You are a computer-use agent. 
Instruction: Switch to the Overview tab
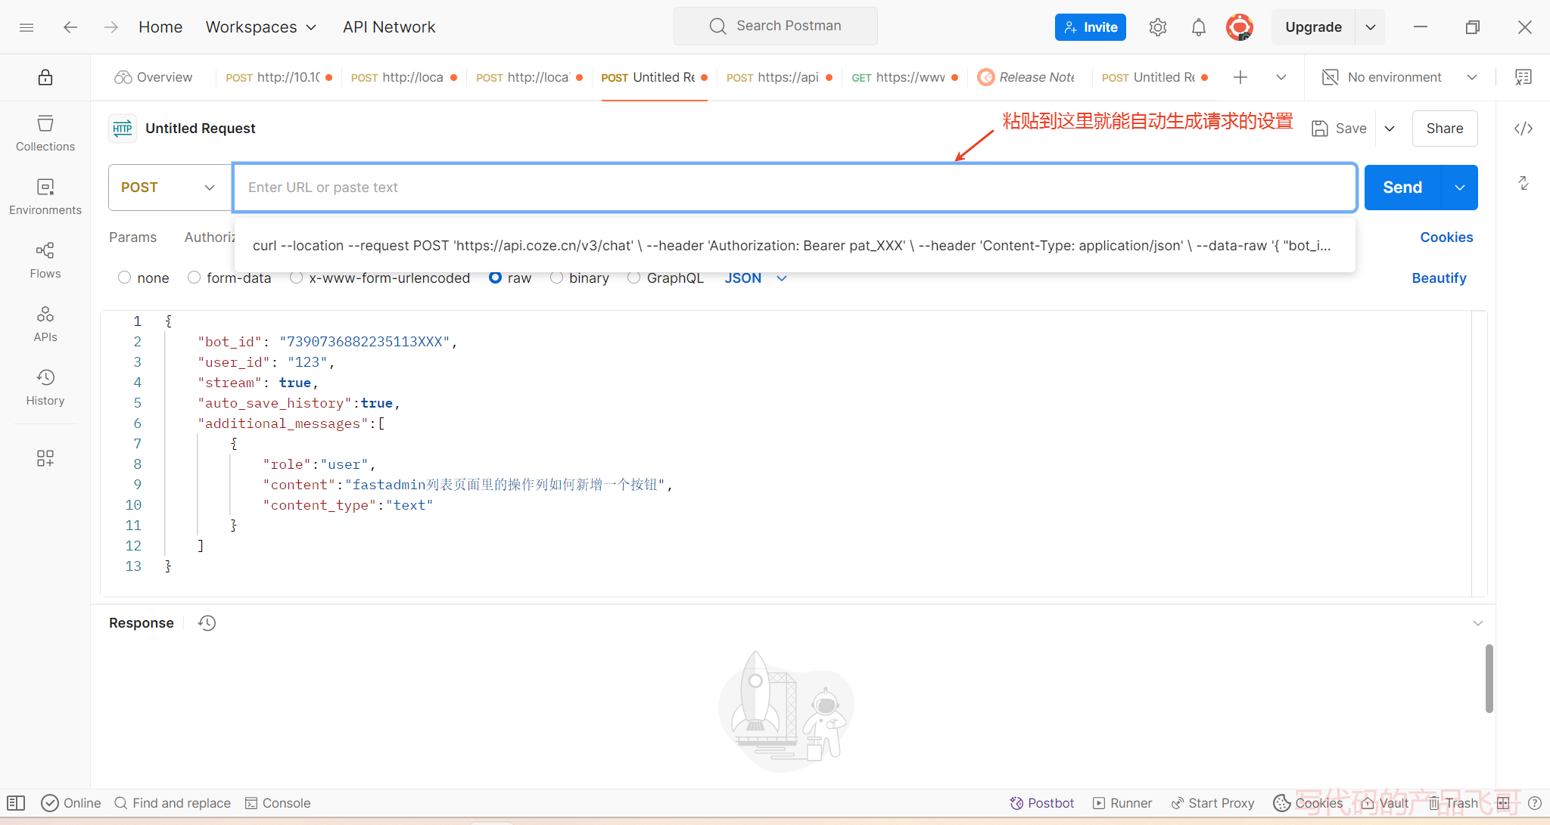(x=153, y=77)
